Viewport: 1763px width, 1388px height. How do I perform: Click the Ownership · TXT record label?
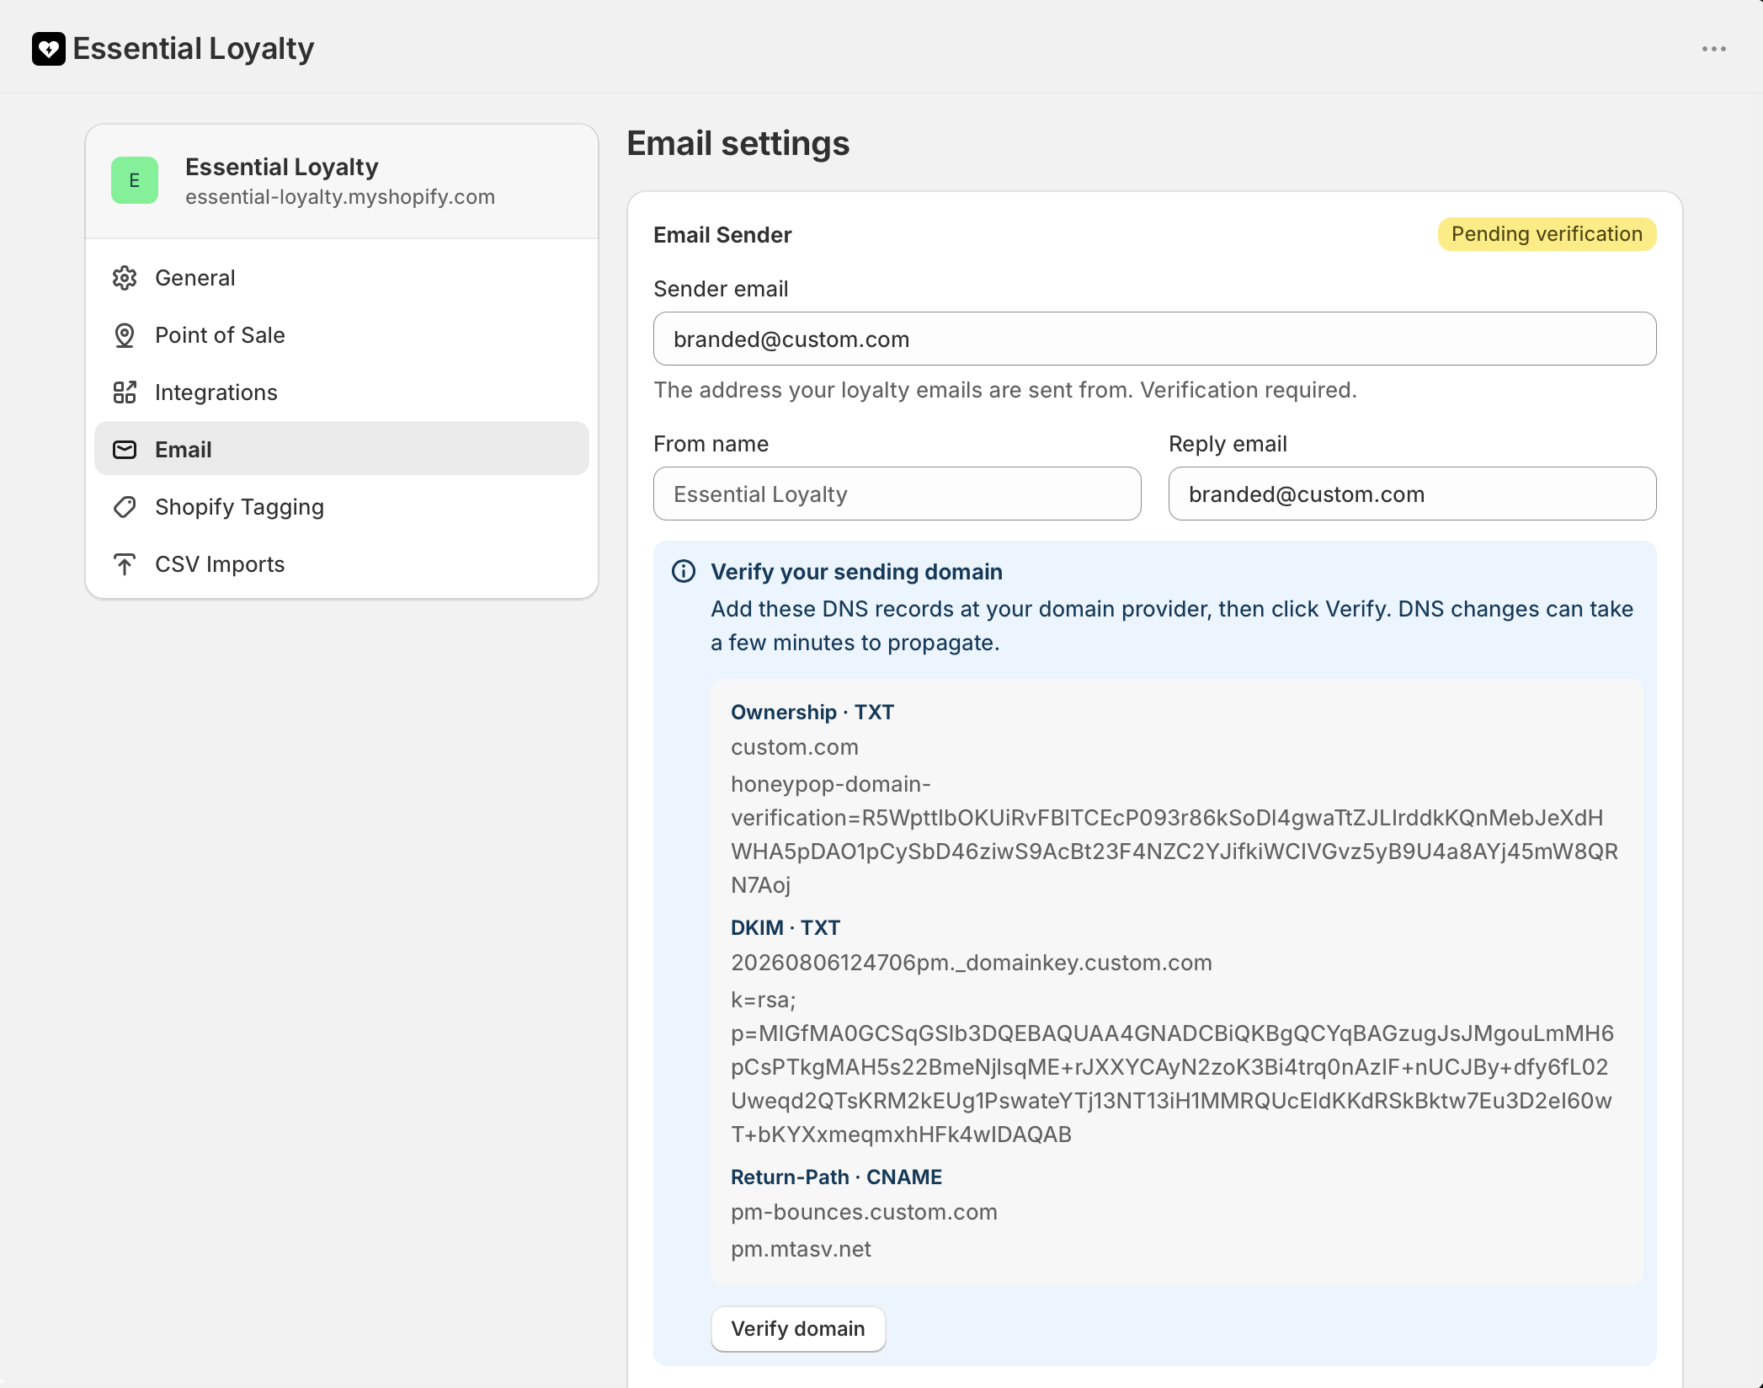(x=812, y=713)
